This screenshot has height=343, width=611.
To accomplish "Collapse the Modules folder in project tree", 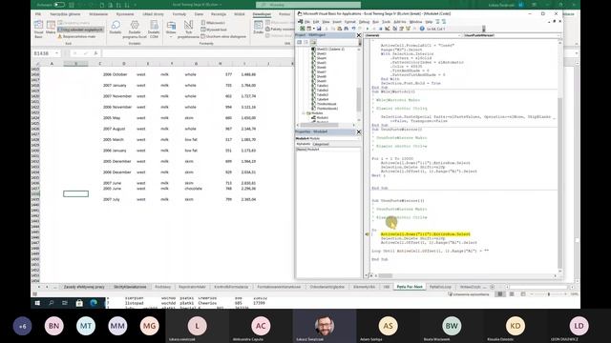I will click(x=304, y=113).
